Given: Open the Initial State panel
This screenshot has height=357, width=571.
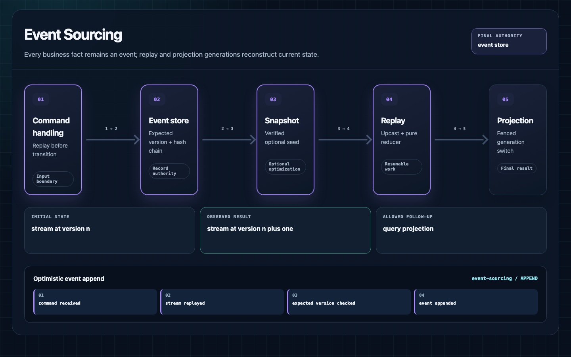Looking at the screenshot, I should click(109, 230).
